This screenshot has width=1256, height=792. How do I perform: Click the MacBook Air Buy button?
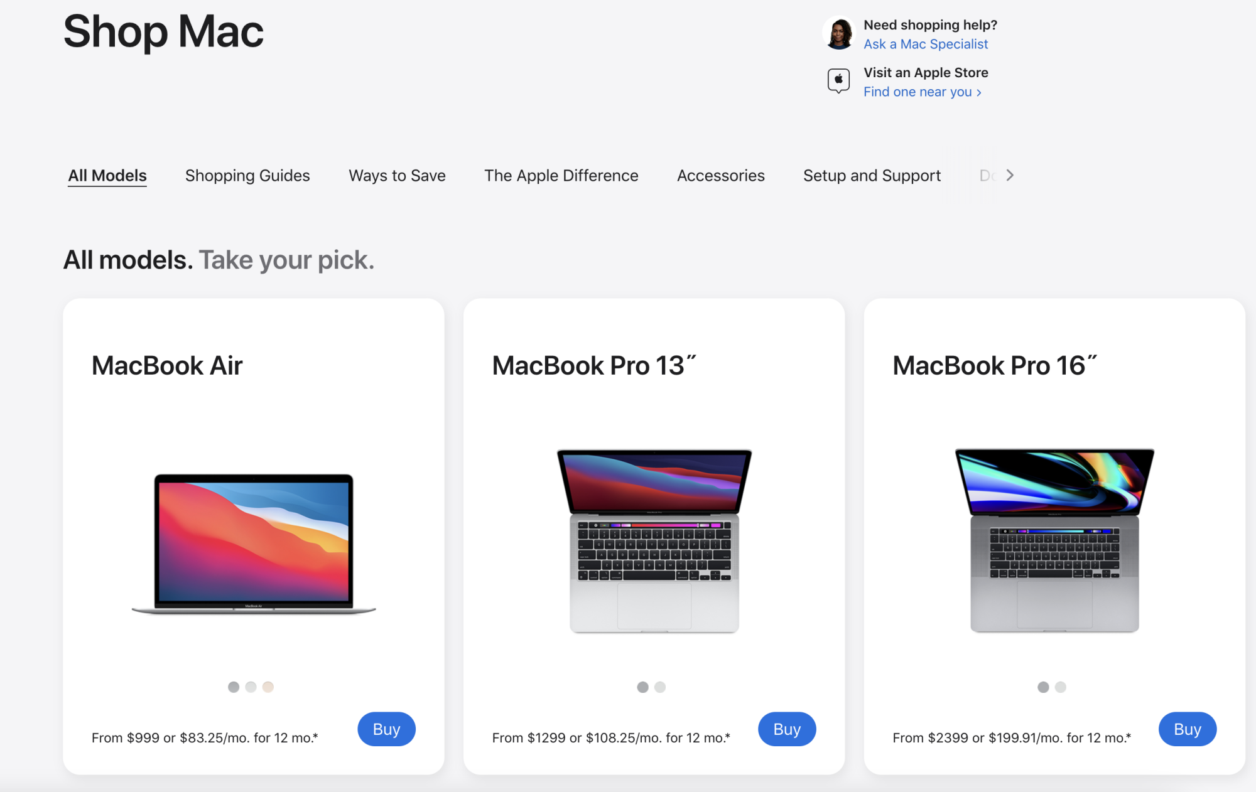386,729
